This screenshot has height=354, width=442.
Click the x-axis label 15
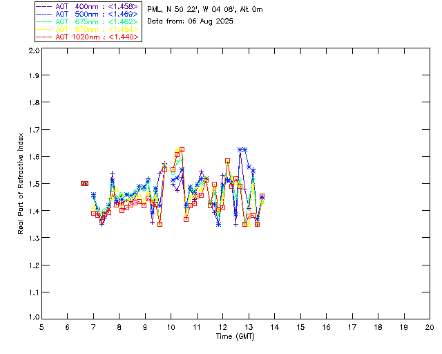[300, 328]
